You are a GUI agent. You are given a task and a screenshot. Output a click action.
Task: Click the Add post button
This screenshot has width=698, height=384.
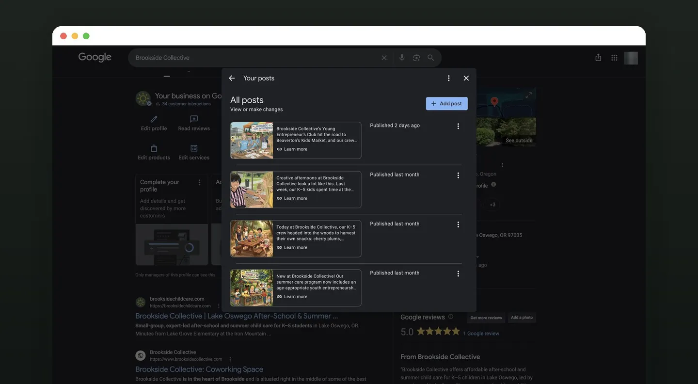click(x=447, y=103)
